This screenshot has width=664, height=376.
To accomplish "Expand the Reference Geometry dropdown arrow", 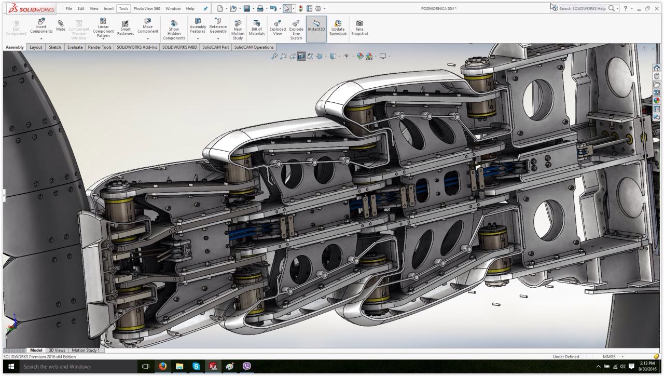I will 218,38.
